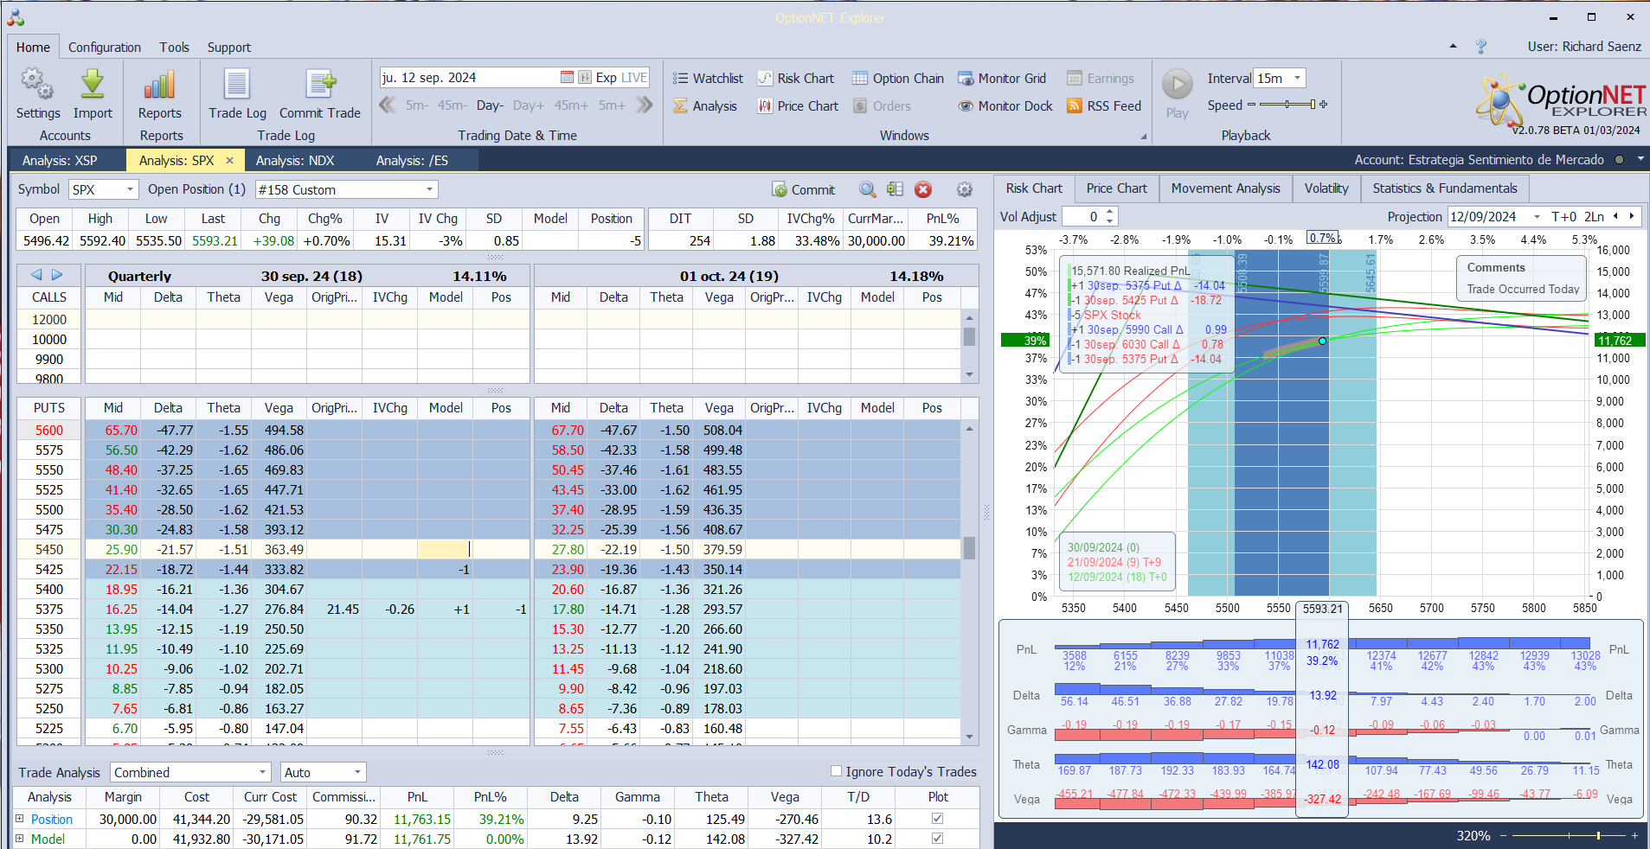The width and height of the screenshot is (1650, 849).
Task: Close the Analysis: SPX tab
Action: coord(229,161)
